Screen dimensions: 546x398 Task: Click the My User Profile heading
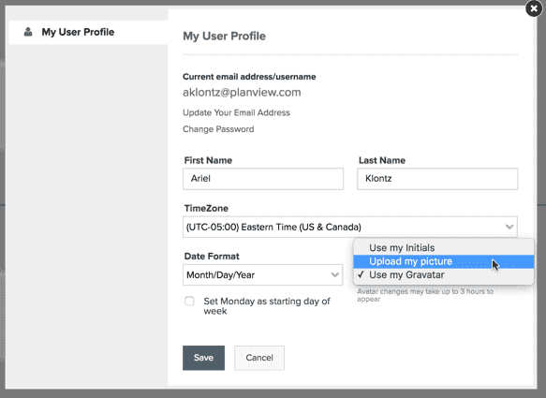coord(224,36)
